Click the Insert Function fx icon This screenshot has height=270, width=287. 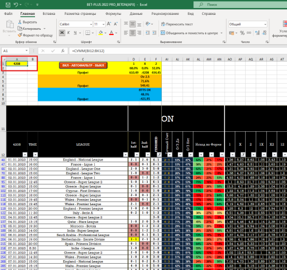click(x=63, y=51)
